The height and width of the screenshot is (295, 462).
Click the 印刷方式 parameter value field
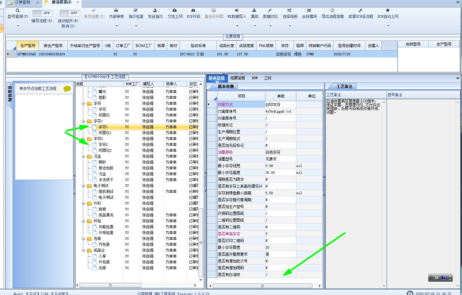coord(280,105)
